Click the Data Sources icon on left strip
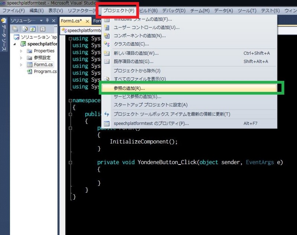Screen dimensions: 297x235 (x=4, y=20)
